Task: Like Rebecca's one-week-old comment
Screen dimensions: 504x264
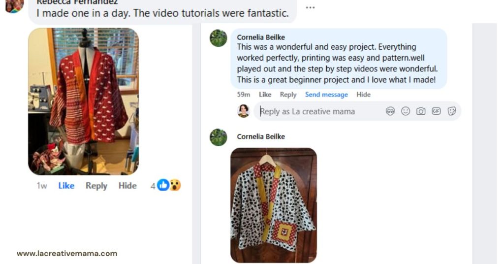Action: pyautogui.click(x=66, y=186)
